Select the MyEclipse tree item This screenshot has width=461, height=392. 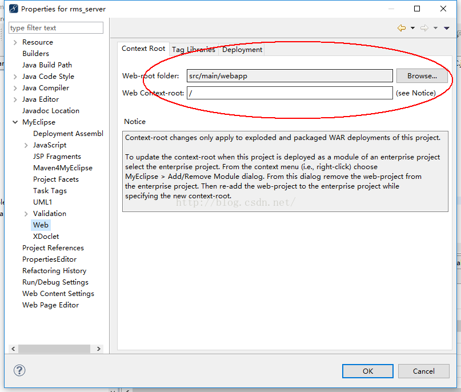click(x=39, y=122)
